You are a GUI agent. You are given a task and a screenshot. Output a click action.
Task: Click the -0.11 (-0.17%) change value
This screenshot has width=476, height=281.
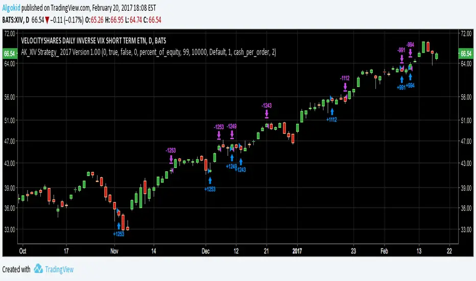(x=67, y=20)
